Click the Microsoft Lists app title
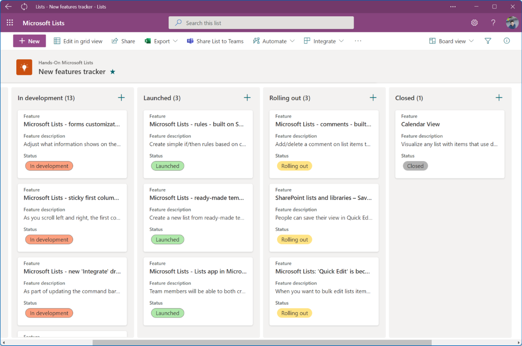This screenshot has height=346, width=522. click(x=43, y=23)
